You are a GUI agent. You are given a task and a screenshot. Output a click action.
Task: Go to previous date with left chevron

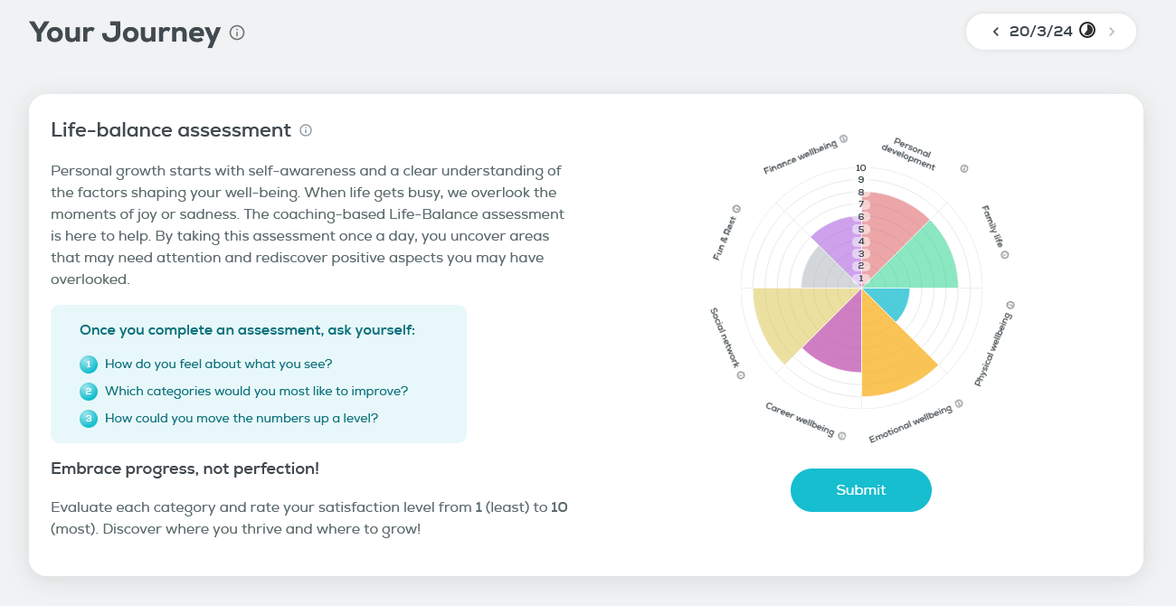996,32
